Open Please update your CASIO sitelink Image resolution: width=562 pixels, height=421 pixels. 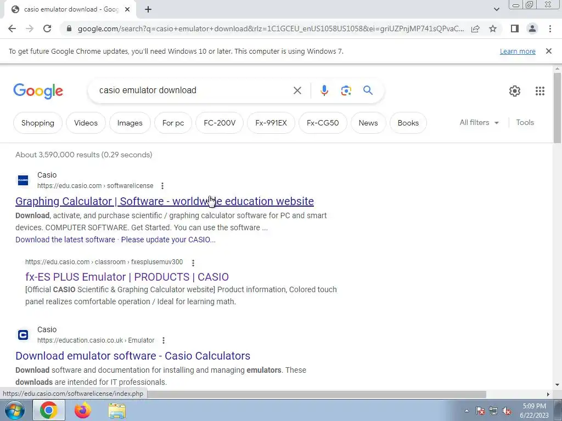[168, 240]
